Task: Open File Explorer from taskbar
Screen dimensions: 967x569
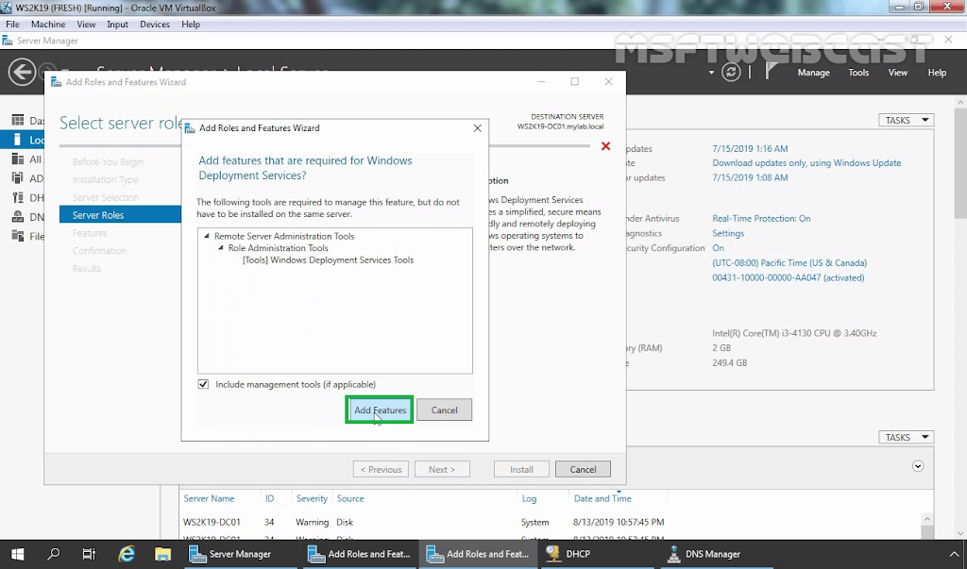Action: (x=162, y=554)
